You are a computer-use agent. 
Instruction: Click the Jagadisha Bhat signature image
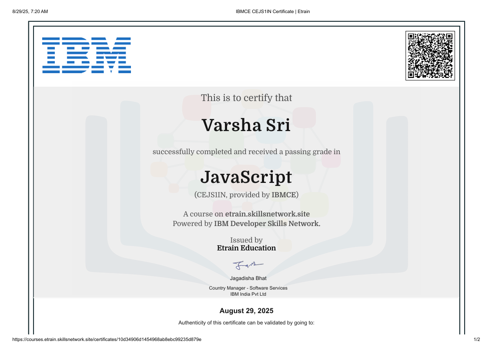[x=248, y=266]
